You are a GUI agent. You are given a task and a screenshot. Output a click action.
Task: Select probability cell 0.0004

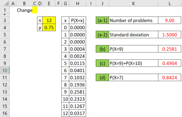click(x=78, y=49)
